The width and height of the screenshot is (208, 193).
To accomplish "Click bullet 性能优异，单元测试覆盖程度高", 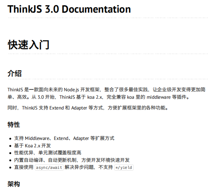I will tap(48, 153).
